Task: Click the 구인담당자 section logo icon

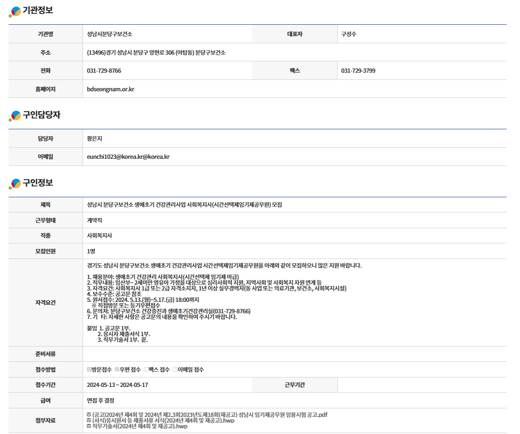Action: pyautogui.click(x=15, y=116)
